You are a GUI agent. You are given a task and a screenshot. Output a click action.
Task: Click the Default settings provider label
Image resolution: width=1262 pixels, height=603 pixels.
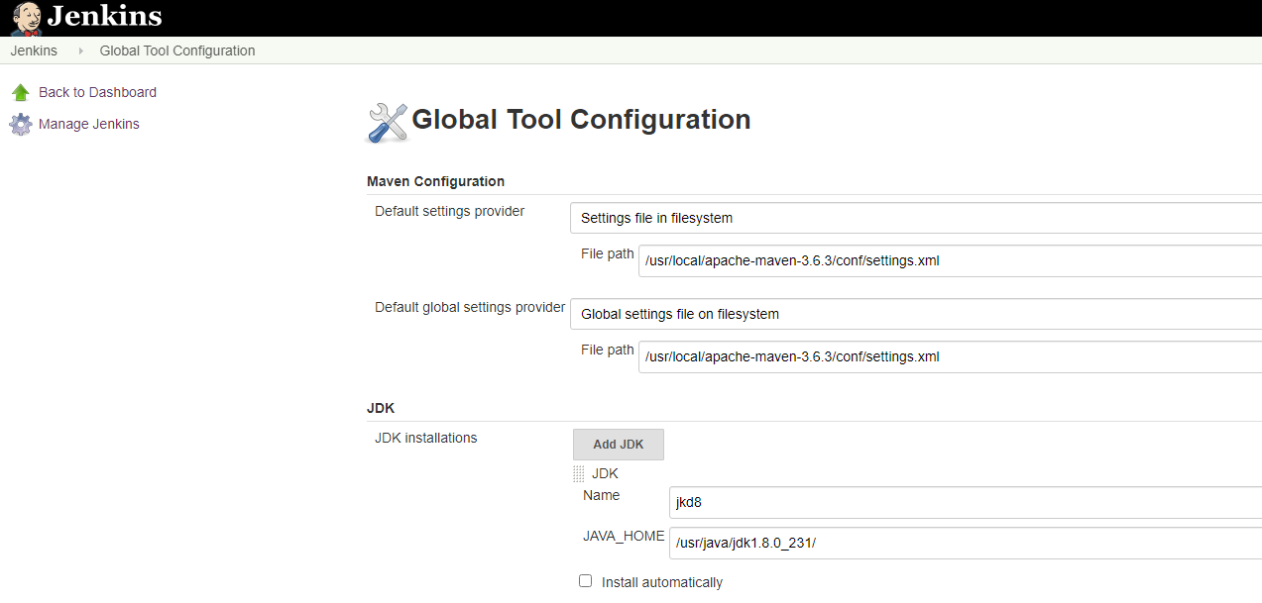point(449,211)
